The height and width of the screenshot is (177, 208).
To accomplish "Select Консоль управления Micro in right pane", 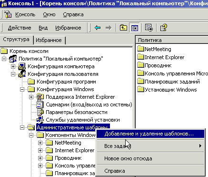I will pyautogui.click(x=176, y=73).
